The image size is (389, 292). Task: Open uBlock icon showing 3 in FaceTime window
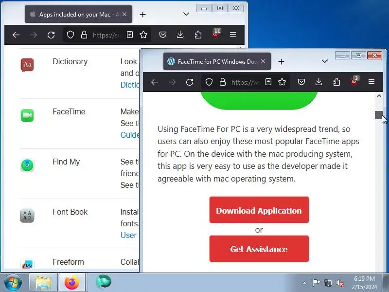click(x=354, y=81)
